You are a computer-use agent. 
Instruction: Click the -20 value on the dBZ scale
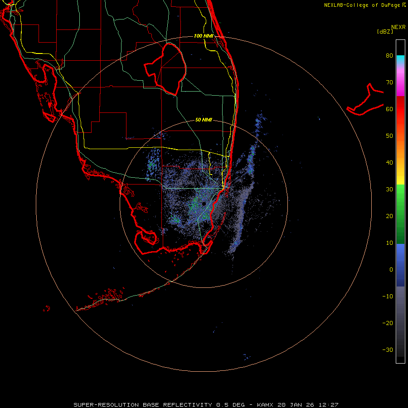tap(388, 323)
